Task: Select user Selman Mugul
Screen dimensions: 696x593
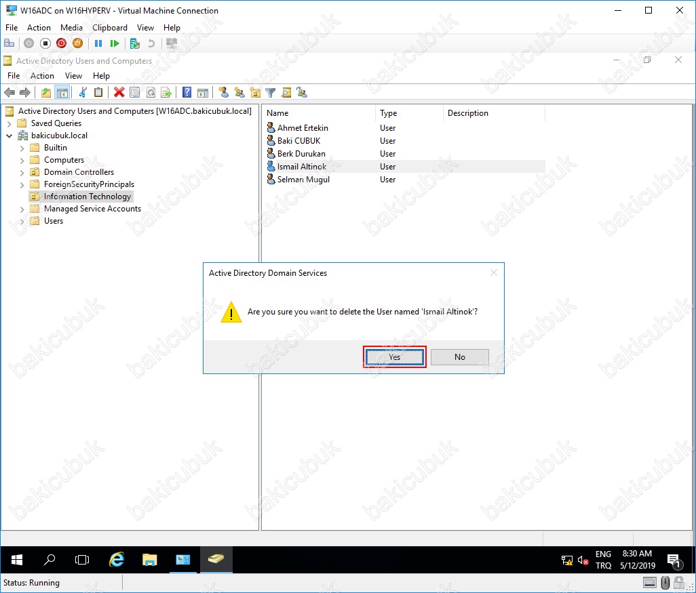Action: (x=303, y=179)
